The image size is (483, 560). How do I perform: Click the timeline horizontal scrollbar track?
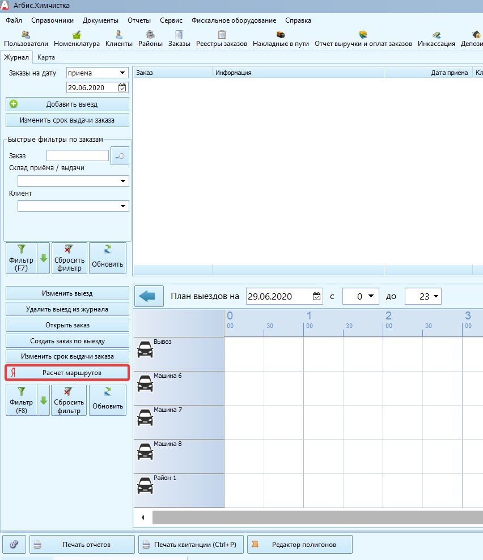317,517
